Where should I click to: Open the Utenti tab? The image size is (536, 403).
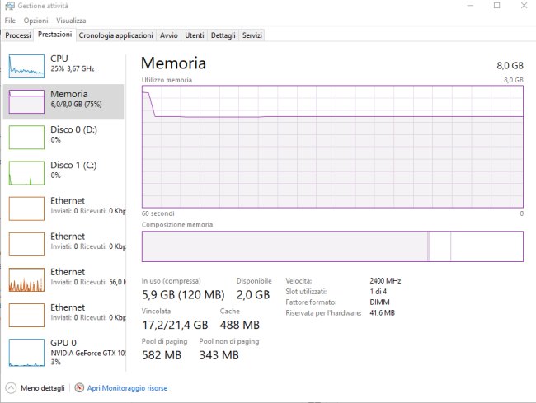coord(194,35)
